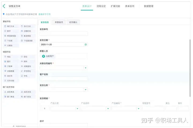Click the vertical scrollbar of the form area
Image resolution: width=193 pixels, height=128 pixels.
tap(190, 68)
